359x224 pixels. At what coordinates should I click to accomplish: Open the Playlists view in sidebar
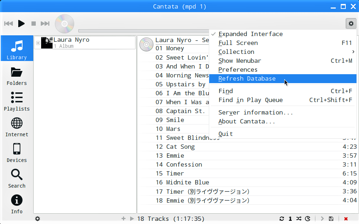coord(17,102)
